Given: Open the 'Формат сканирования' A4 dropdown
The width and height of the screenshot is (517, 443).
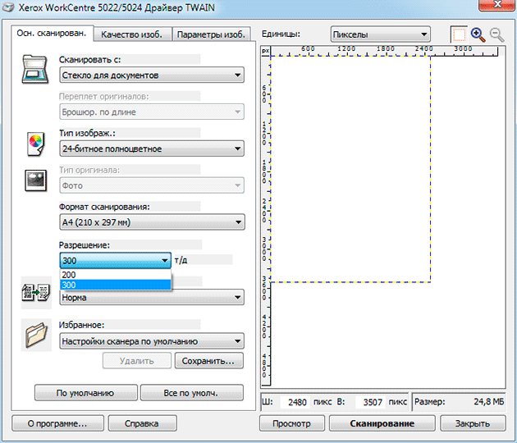Looking at the screenshot, I should 152,222.
